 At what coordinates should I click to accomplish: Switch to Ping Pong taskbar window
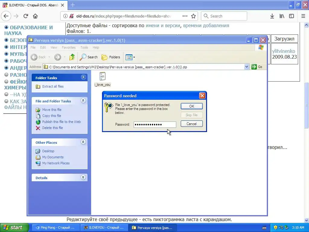click(56, 227)
